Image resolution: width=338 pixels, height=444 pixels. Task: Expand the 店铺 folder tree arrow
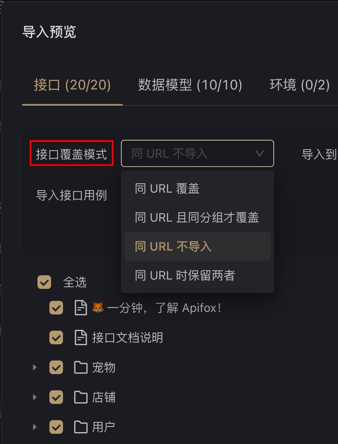tap(35, 397)
